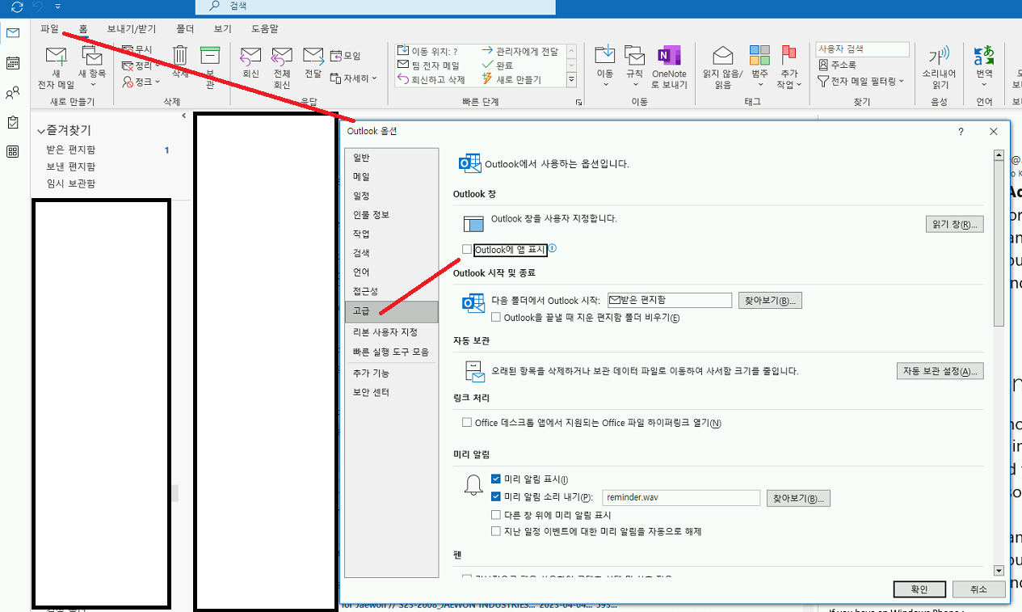1022x612 pixels.
Task: Check auto-dismiss past event reminders option
Action: click(496, 532)
